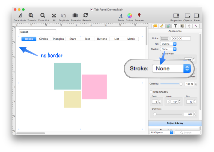This screenshot has height=152, width=214.
Task: Open the Colors wheel
Action: pyautogui.click(x=130, y=16)
